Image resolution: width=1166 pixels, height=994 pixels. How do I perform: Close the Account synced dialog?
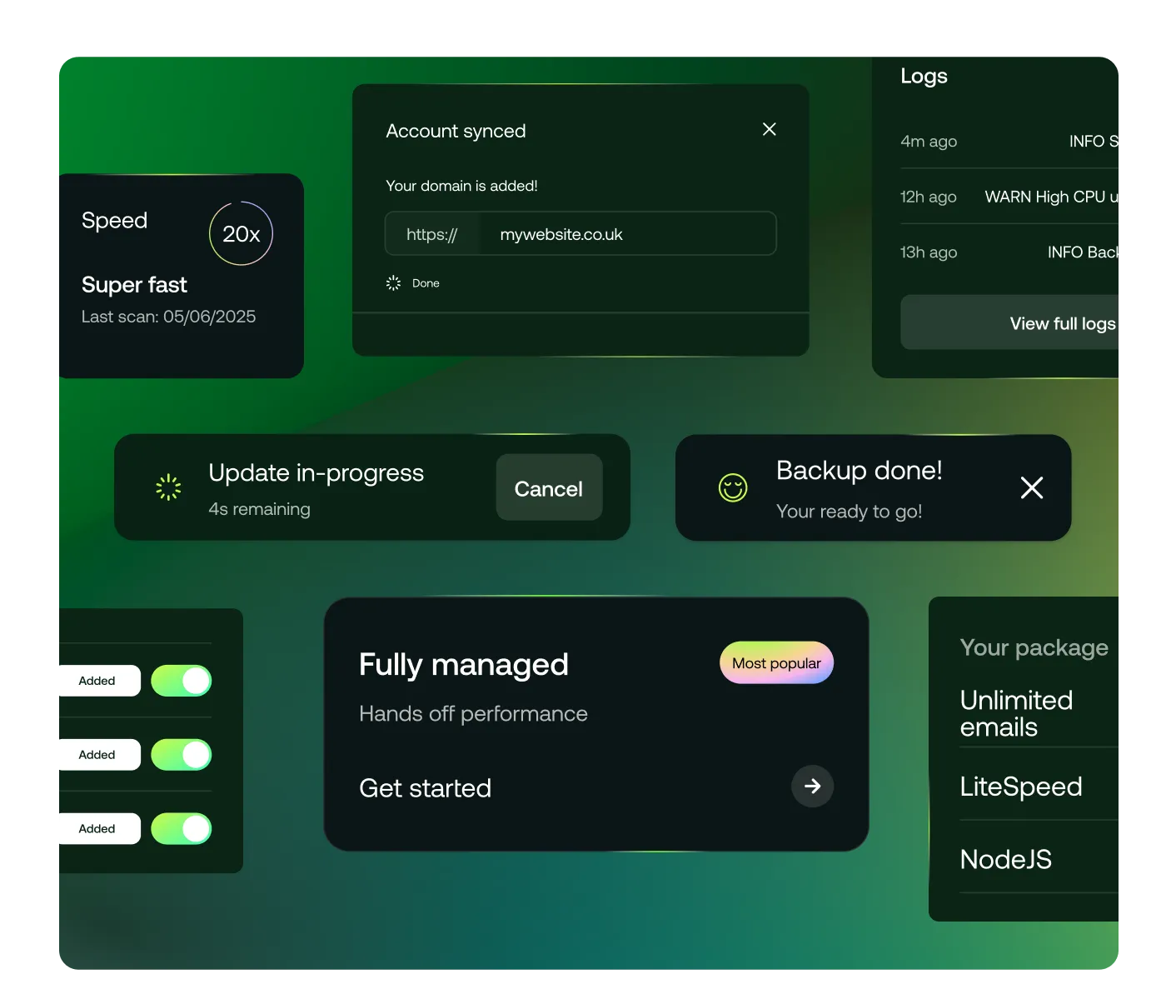click(769, 129)
